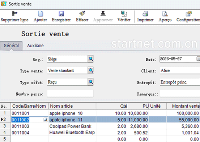This screenshot has width=200, height=142.
Task: Click the Supprimer ligne toolbar icon
Action: 14,13
